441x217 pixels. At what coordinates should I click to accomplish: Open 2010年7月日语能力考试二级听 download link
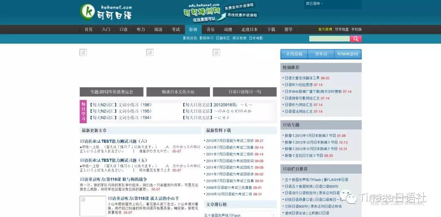tap(229, 141)
